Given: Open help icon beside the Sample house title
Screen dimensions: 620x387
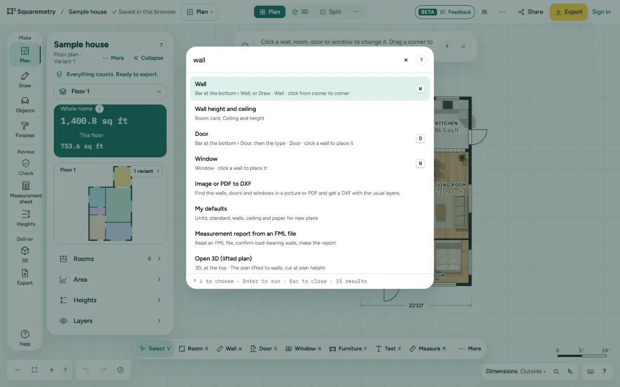Looking at the screenshot, I should pos(161,45).
